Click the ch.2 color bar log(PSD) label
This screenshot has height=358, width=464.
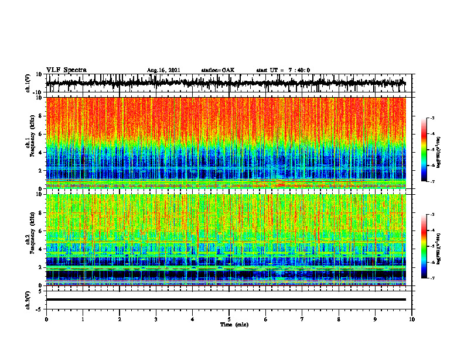click(x=439, y=249)
